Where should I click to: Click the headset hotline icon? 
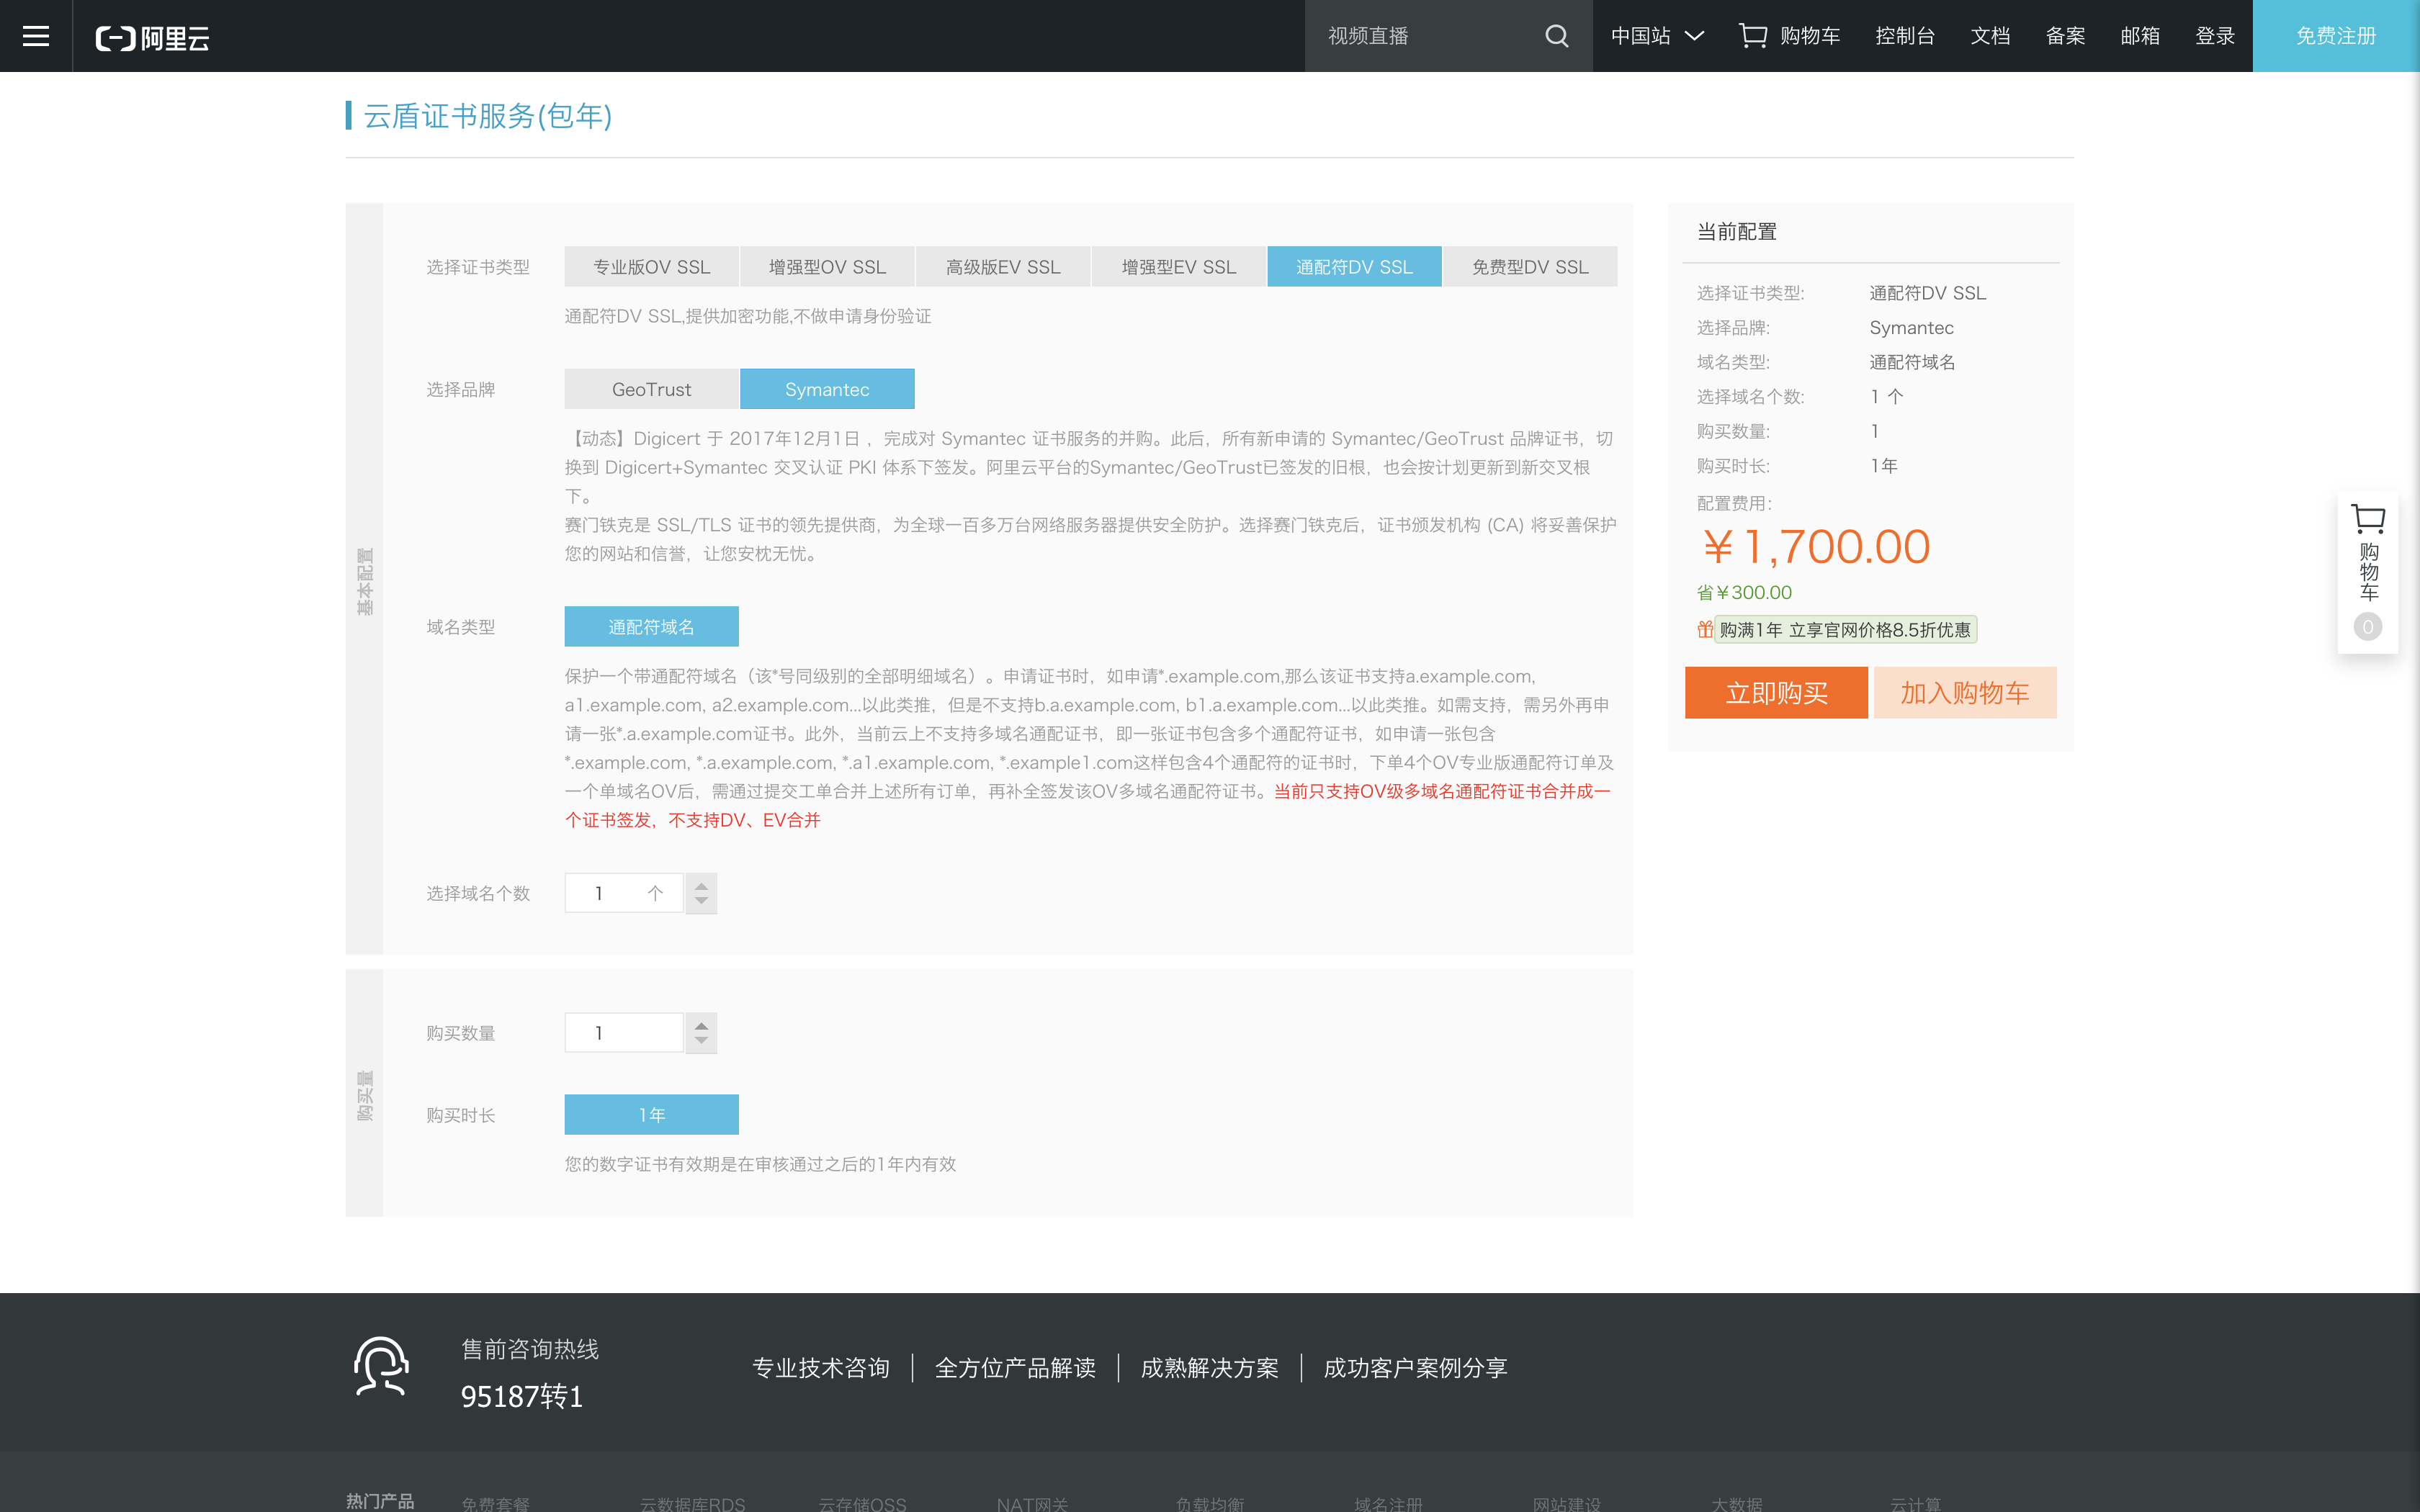point(381,1366)
